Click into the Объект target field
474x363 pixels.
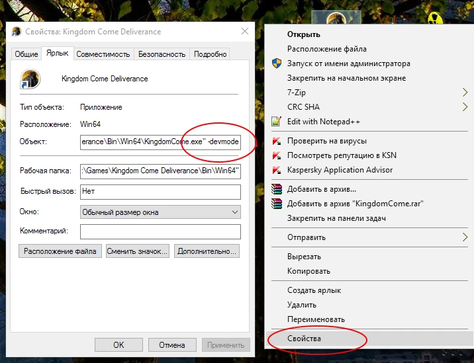[160, 142]
